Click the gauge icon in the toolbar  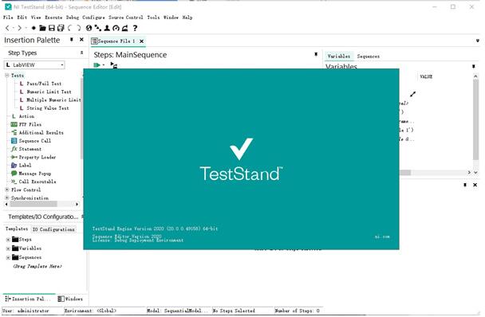[116, 28]
